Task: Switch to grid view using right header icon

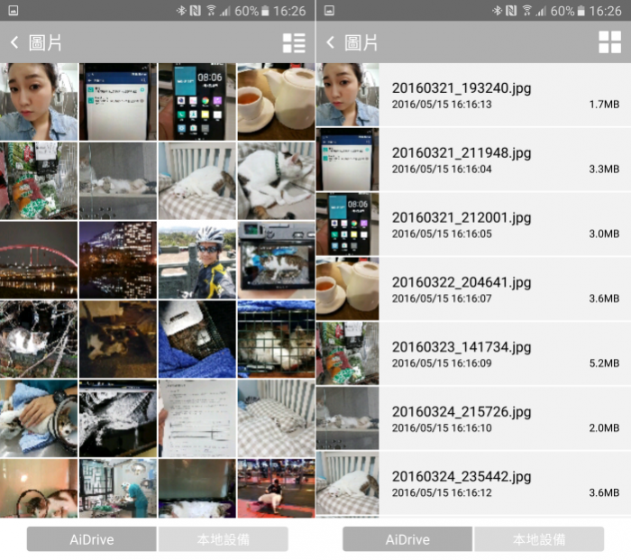Action: point(609,42)
